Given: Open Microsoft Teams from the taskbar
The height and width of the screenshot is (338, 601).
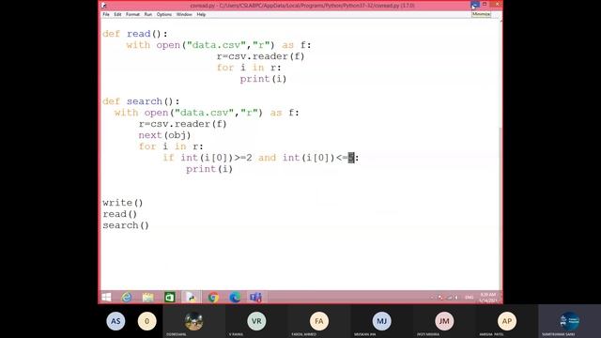Looking at the screenshot, I should [255, 297].
